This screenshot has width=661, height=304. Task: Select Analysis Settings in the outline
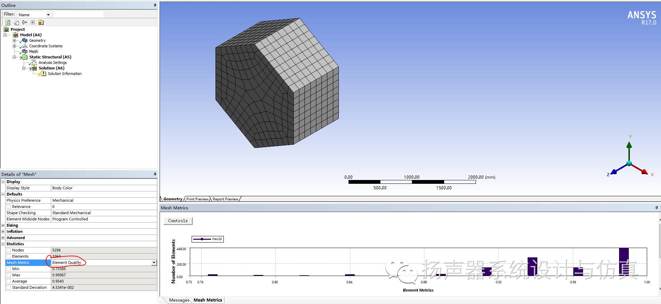coord(52,63)
